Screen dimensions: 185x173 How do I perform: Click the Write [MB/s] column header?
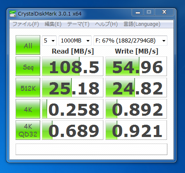click(x=137, y=52)
